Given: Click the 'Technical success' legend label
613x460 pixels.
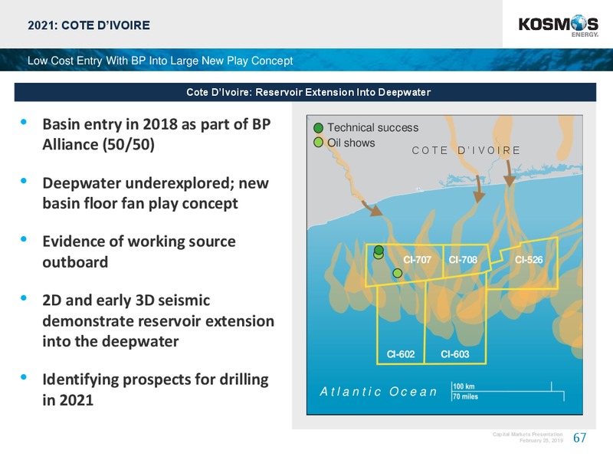Looking at the screenshot, I should point(373,127).
